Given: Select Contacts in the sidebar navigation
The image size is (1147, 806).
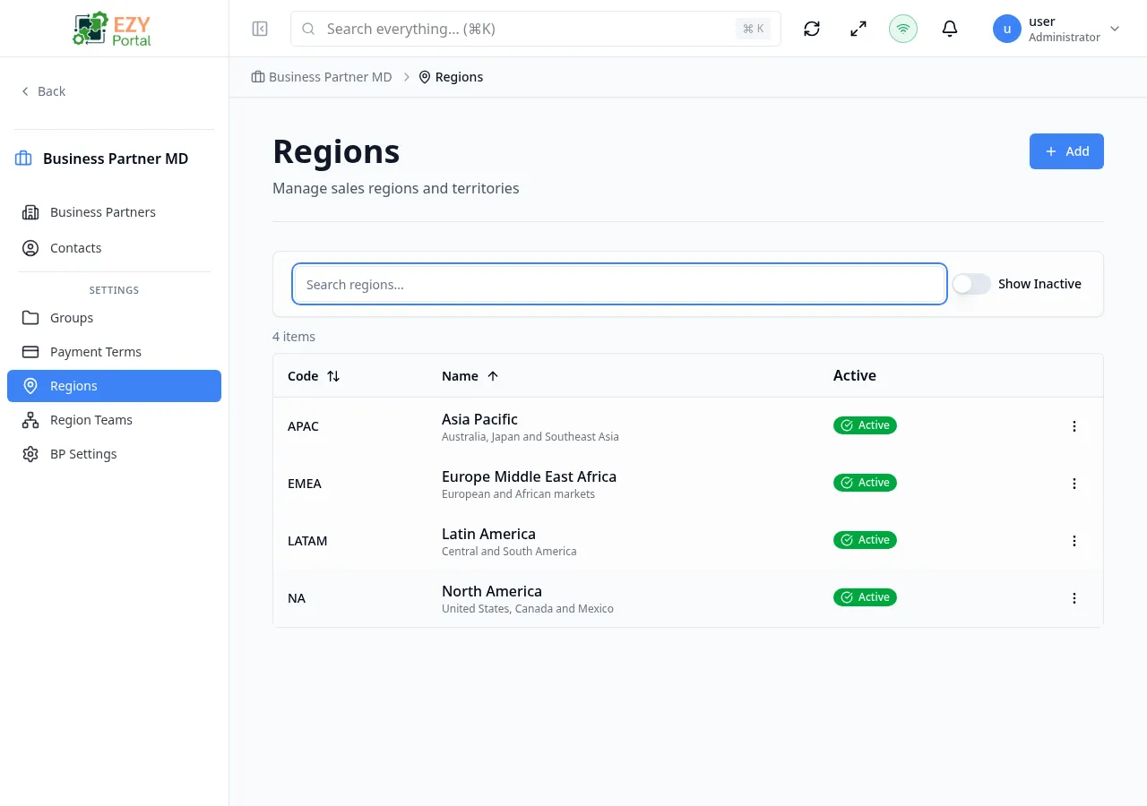Looking at the screenshot, I should [75, 248].
